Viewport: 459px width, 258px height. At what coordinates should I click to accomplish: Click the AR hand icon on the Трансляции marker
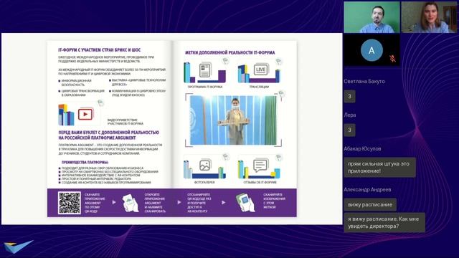pos(279,62)
